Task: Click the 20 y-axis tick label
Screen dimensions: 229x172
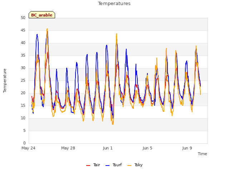Action: pyautogui.click(x=23, y=93)
